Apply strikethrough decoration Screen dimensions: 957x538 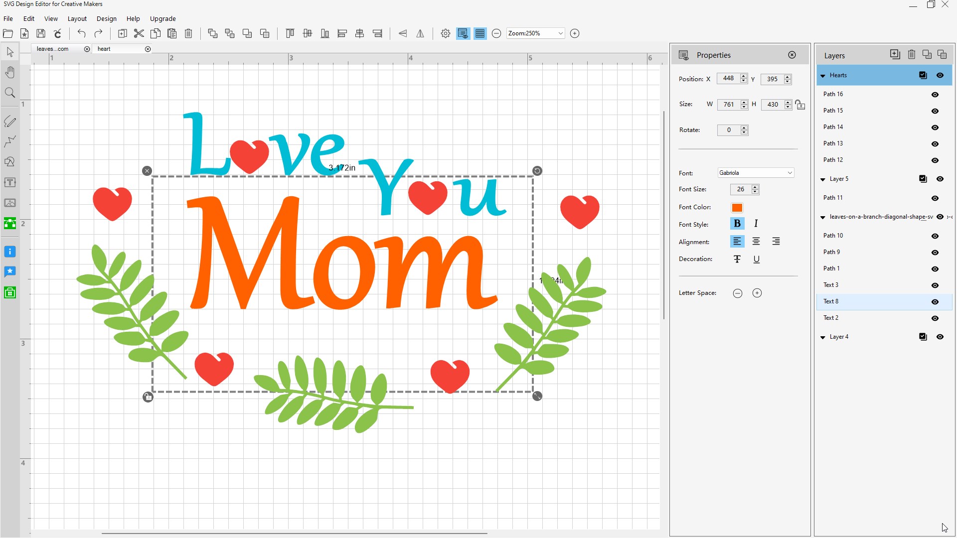pos(737,259)
